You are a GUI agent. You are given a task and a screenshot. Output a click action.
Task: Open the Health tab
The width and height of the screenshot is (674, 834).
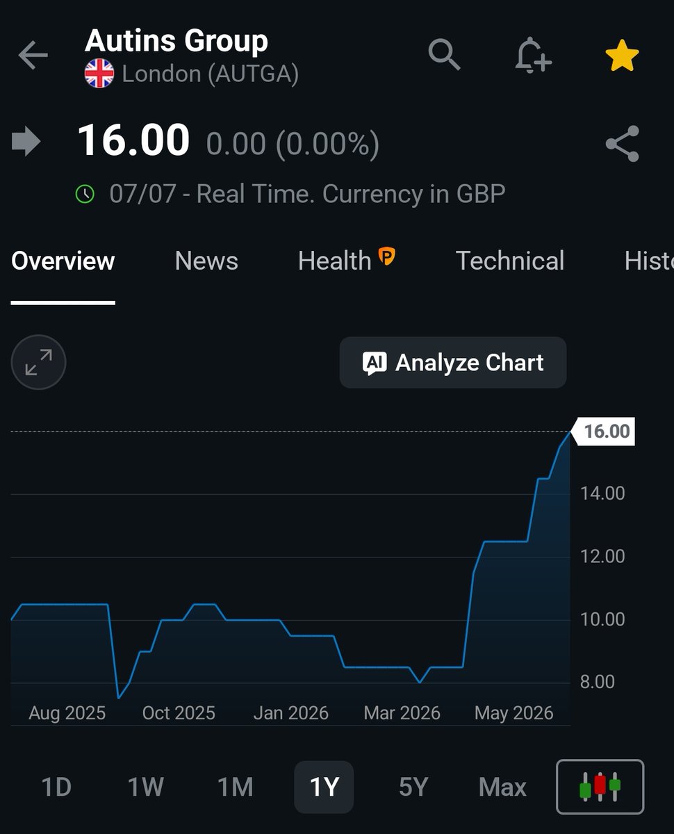(x=334, y=261)
